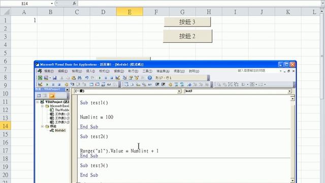Click the Insert UserForm icon
Screen dimensions: 325x183
point(46,78)
